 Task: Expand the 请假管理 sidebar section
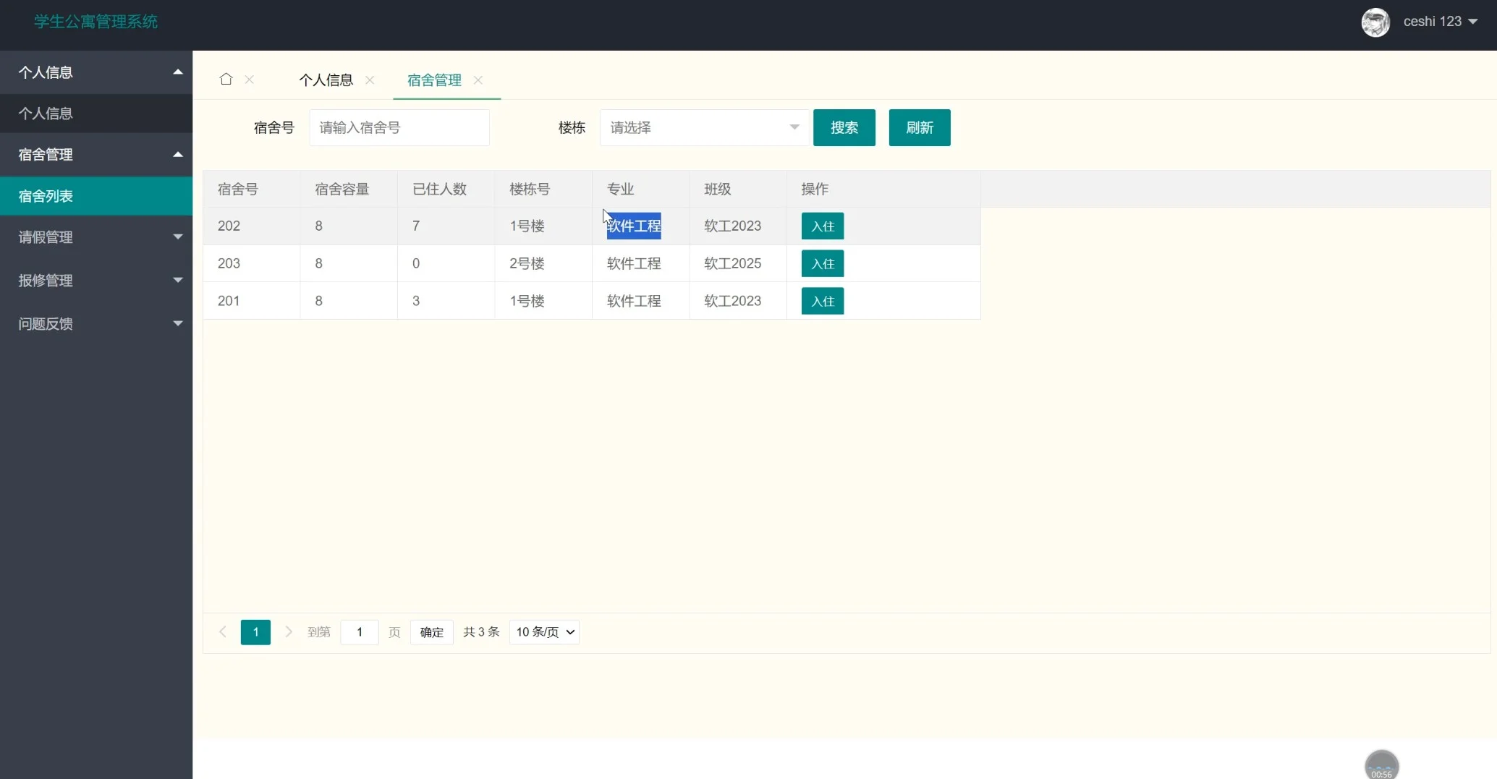coord(96,237)
